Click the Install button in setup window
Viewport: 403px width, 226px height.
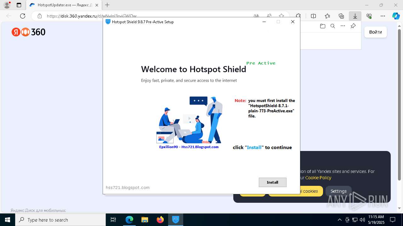pyautogui.click(x=272, y=182)
